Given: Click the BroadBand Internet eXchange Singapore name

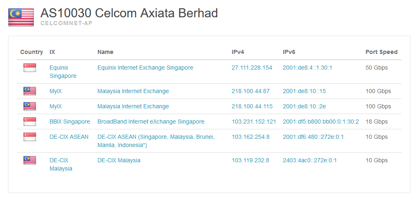Looking at the screenshot, I should click(x=151, y=122).
